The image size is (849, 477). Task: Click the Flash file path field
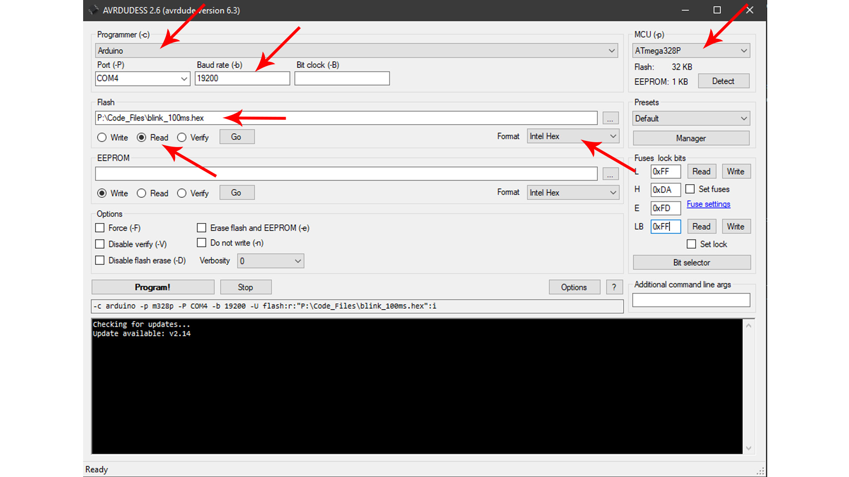tap(346, 118)
